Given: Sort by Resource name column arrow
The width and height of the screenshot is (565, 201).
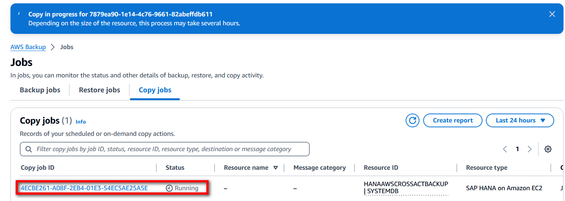Looking at the screenshot, I should (275, 167).
